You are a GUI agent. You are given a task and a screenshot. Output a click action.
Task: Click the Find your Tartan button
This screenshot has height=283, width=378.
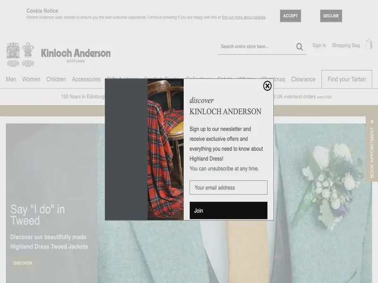pyautogui.click(x=347, y=79)
